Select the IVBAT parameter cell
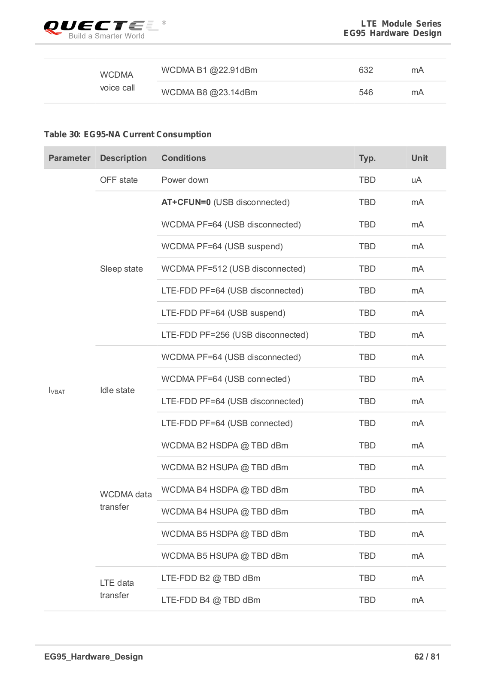The height and width of the screenshot is (687, 486). pyautogui.click(x=57, y=390)
